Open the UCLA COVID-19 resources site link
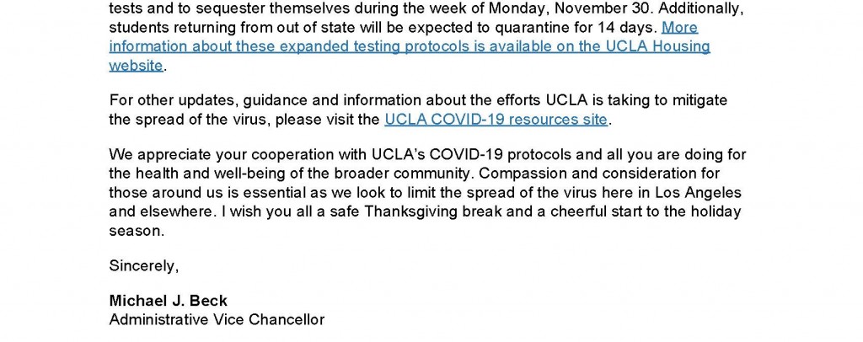This screenshot has width=863, height=342. pos(496,120)
